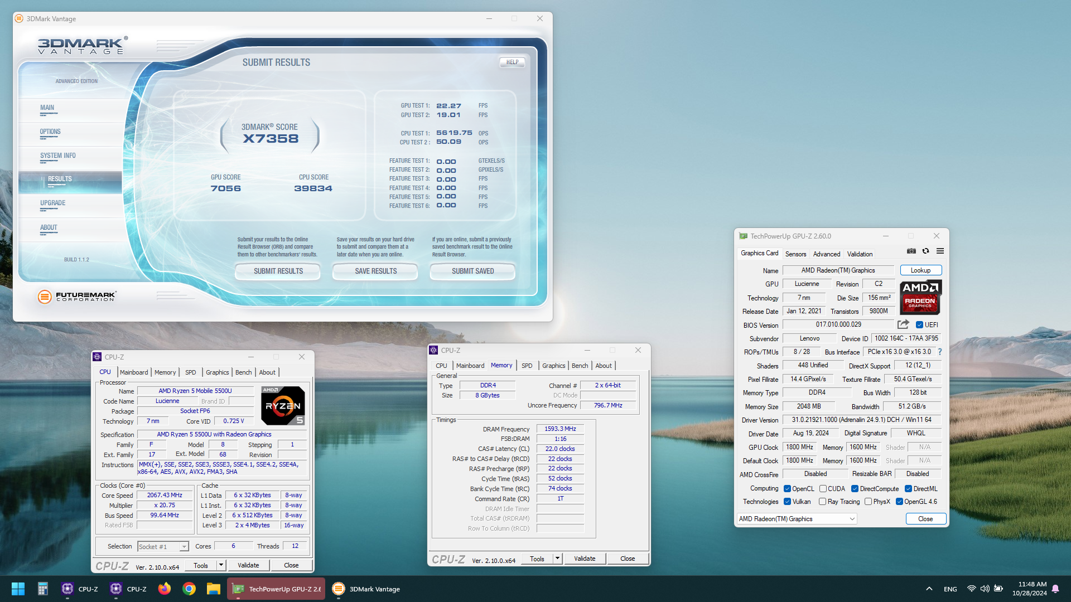This screenshot has width=1071, height=602.
Task: Click the SUBMIT RESULTS button
Action: point(278,271)
